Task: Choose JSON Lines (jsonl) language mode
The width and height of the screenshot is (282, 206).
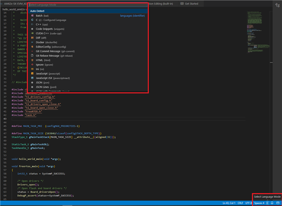Action: (x=88, y=87)
